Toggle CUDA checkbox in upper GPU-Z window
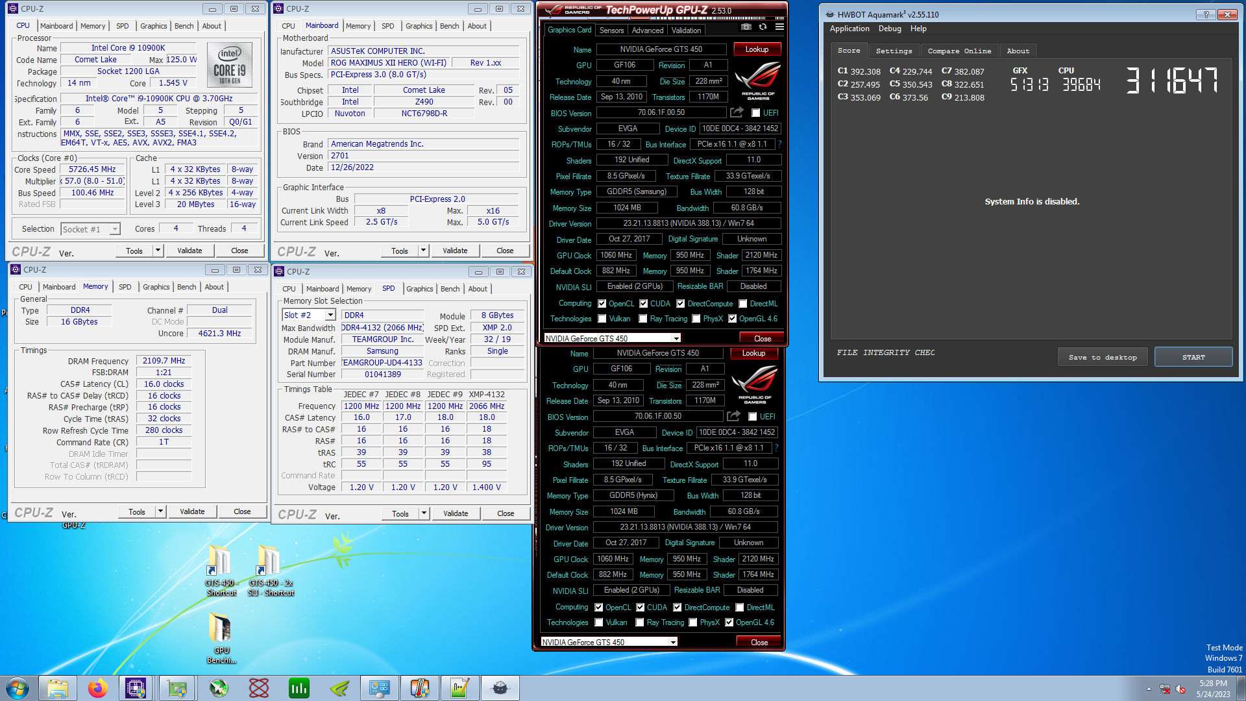 coord(643,304)
